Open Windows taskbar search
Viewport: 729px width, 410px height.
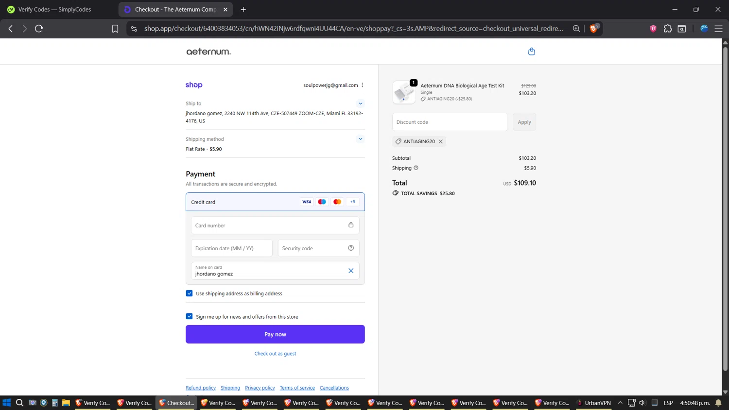click(x=19, y=403)
